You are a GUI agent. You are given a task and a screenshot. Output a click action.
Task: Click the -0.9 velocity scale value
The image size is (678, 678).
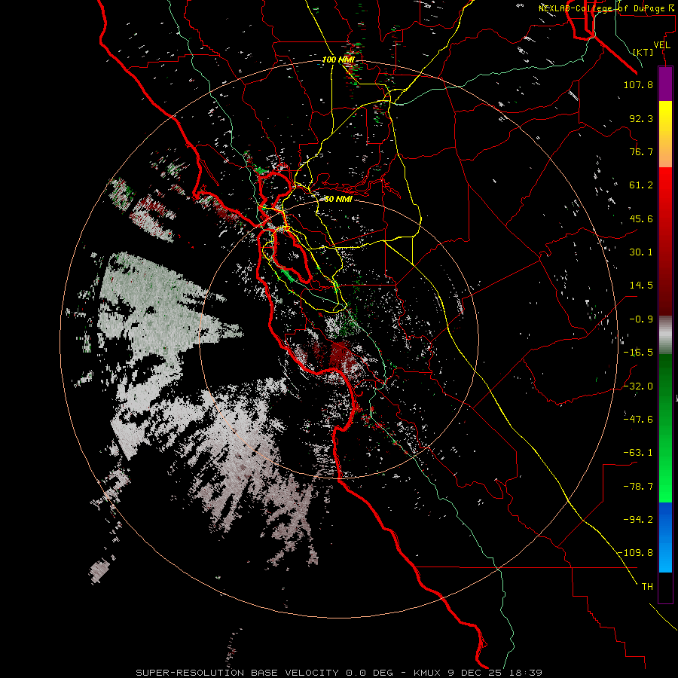click(x=641, y=319)
